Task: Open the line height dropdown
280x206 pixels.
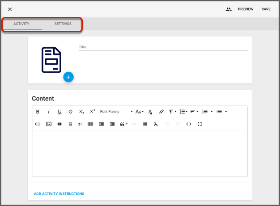Action: point(183,112)
